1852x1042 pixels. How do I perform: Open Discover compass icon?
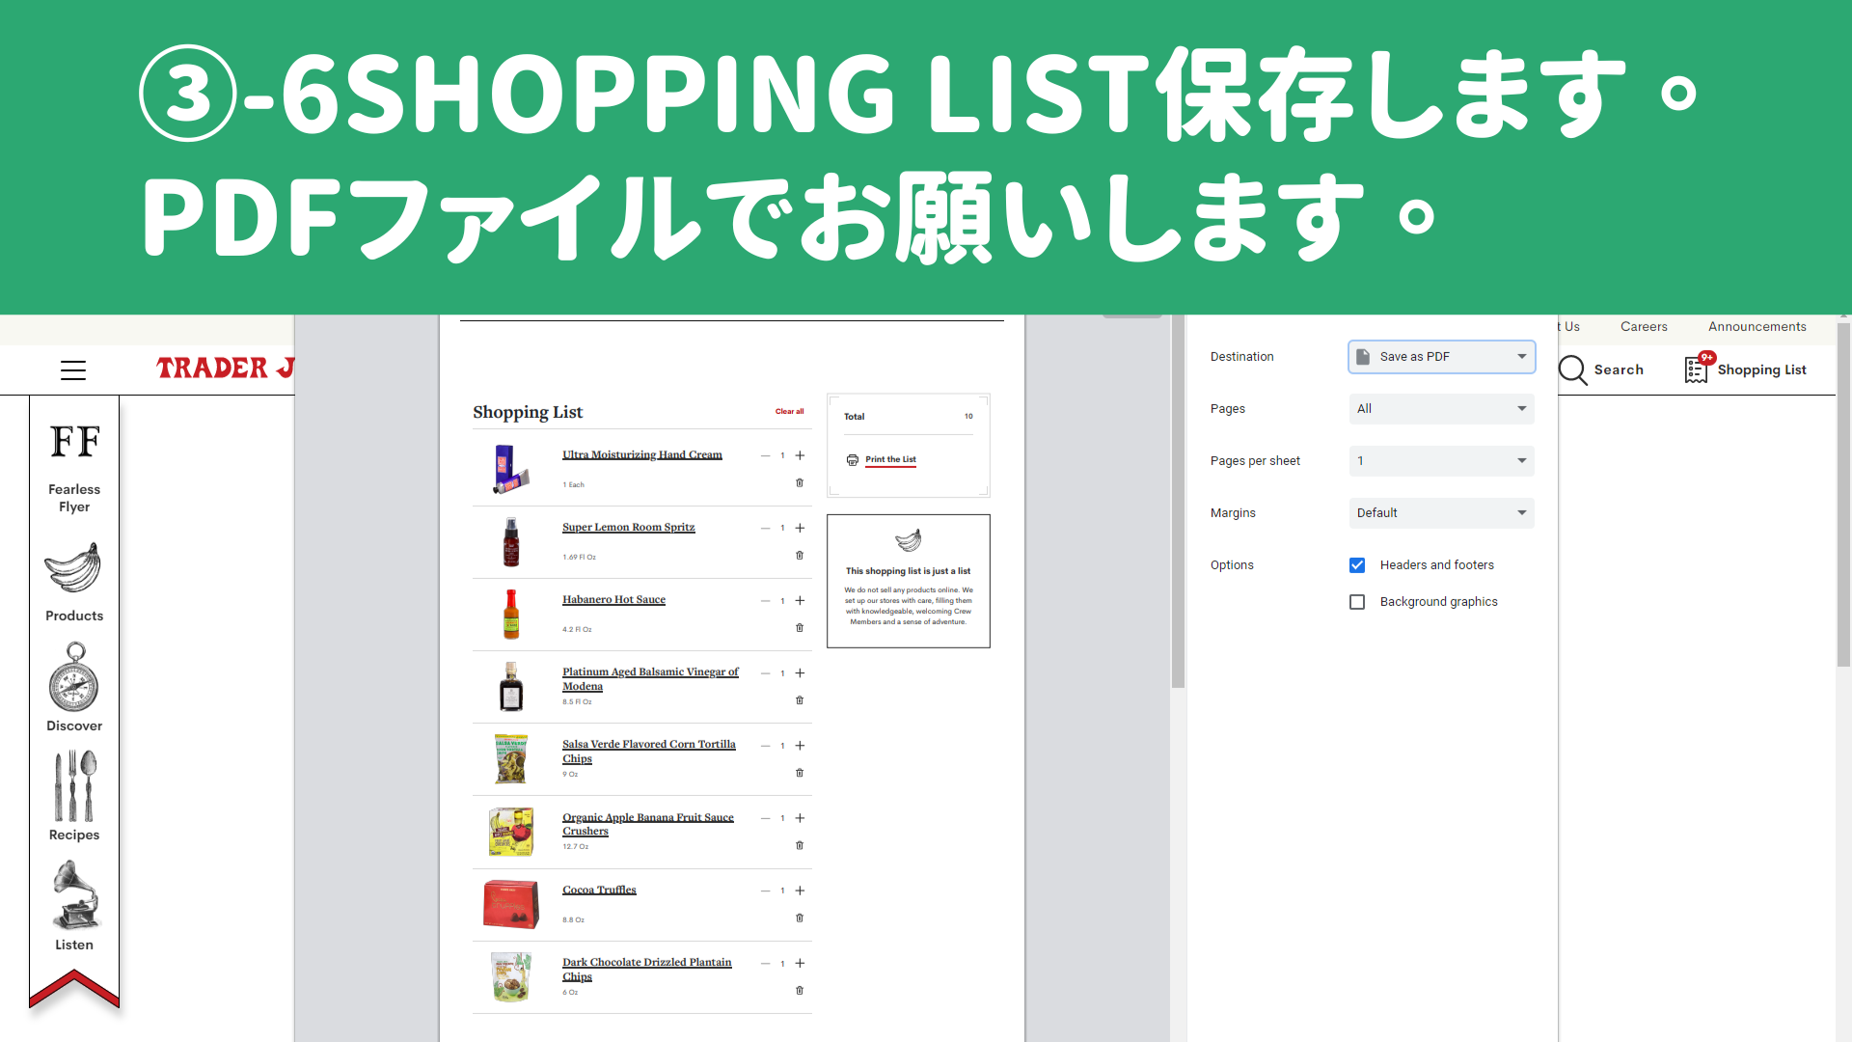(x=74, y=677)
